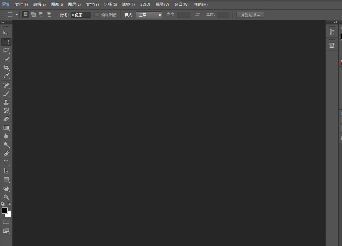This screenshot has height=246, width=342.
Task: Select the Rectangular Marquee tool in toolbox
Action: click(x=6, y=42)
